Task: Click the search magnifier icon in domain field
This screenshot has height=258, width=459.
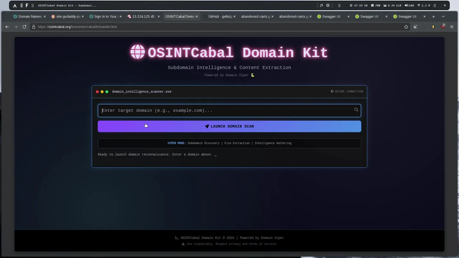Action: click(356, 110)
